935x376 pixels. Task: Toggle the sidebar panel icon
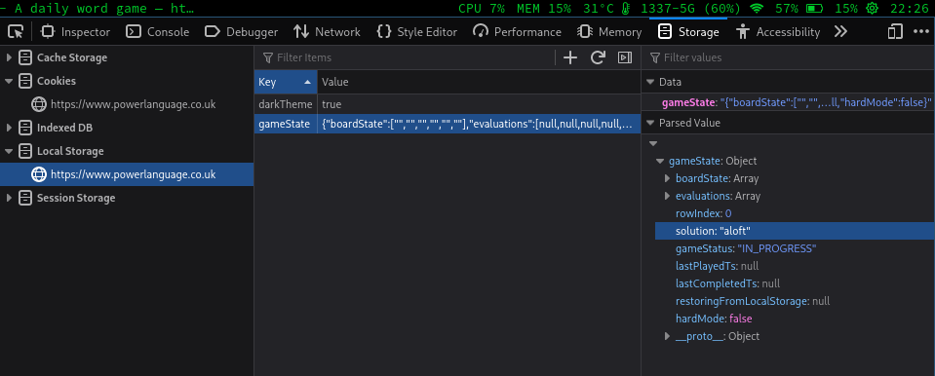(x=624, y=57)
